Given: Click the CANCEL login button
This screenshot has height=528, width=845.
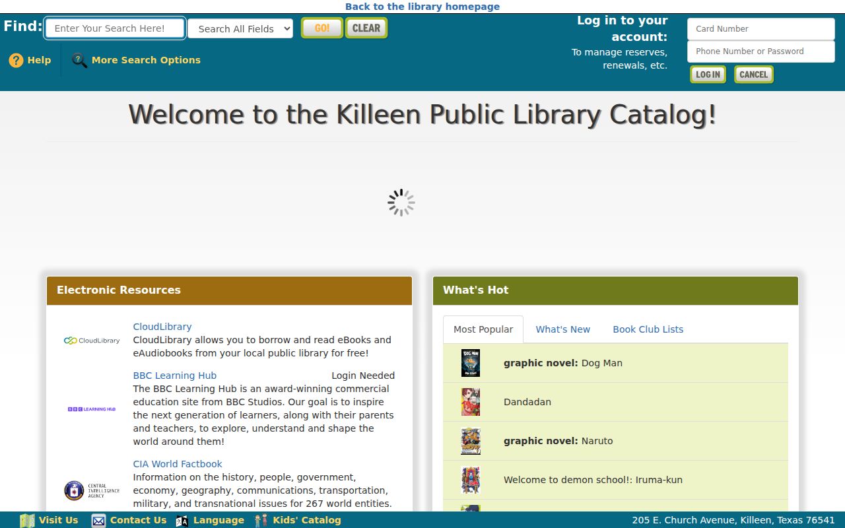Looking at the screenshot, I should (753, 74).
